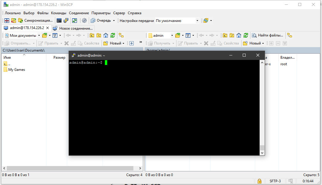Open the console terminal icon

[x=59, y=20]
